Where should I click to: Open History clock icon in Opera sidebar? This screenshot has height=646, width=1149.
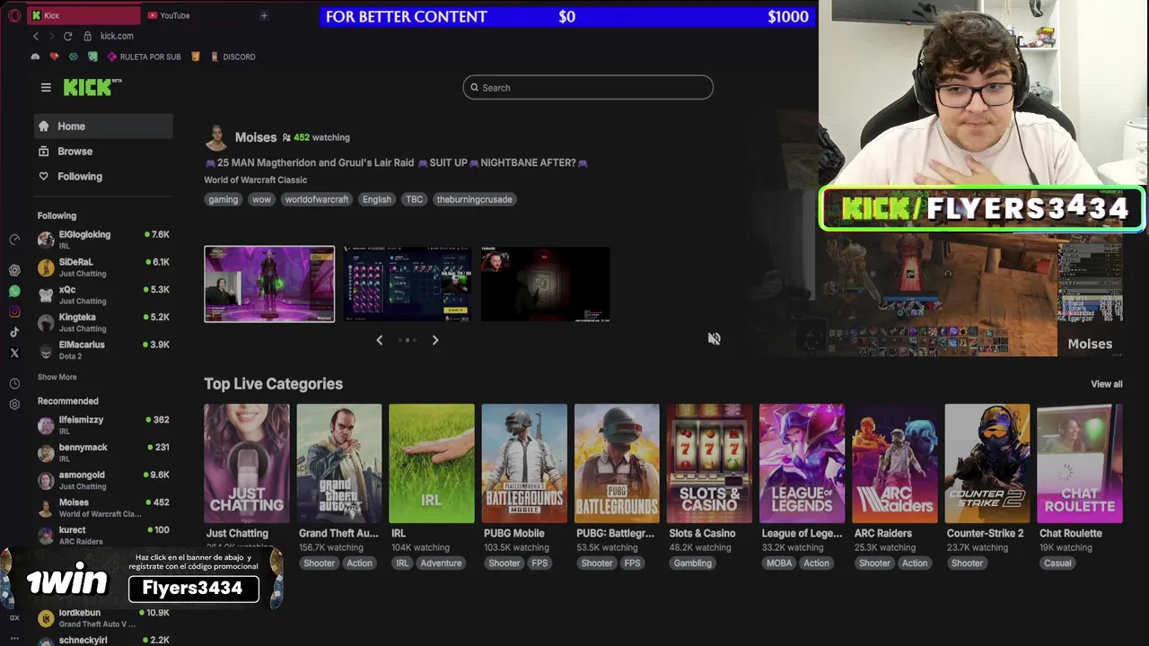14,383
